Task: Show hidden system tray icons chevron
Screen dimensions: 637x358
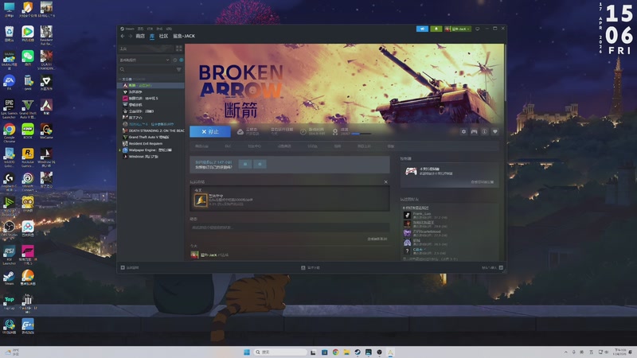Action: pos(565,352)
